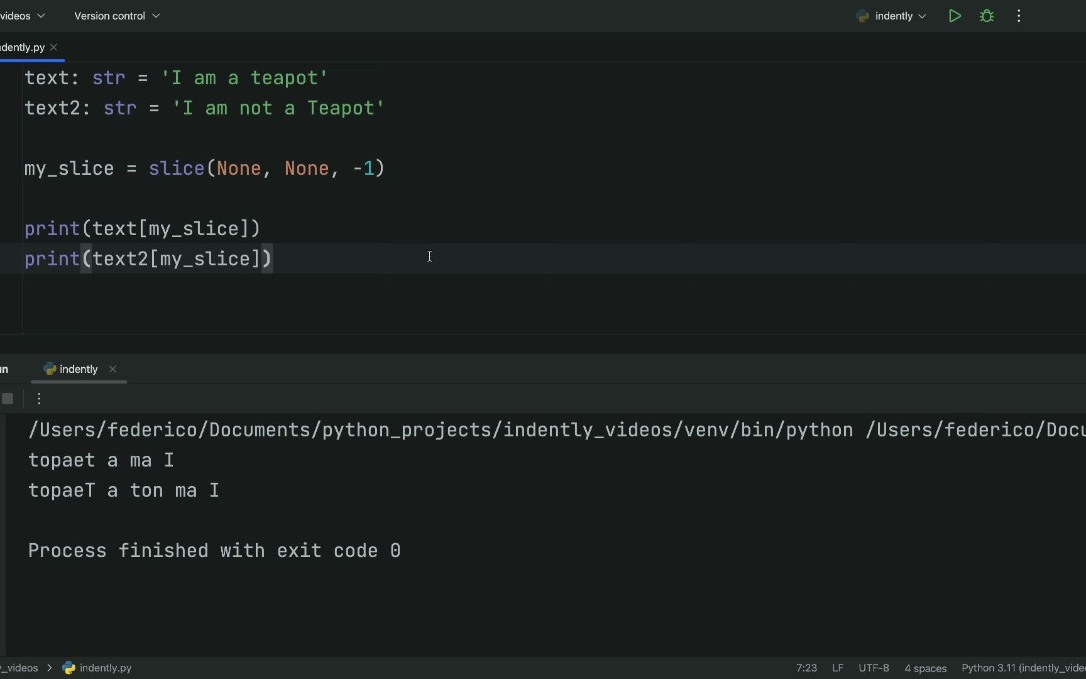Click the my_slice = slice(None, None, -1) line
The image size is (1086, 679).
(x=204, y=168)
